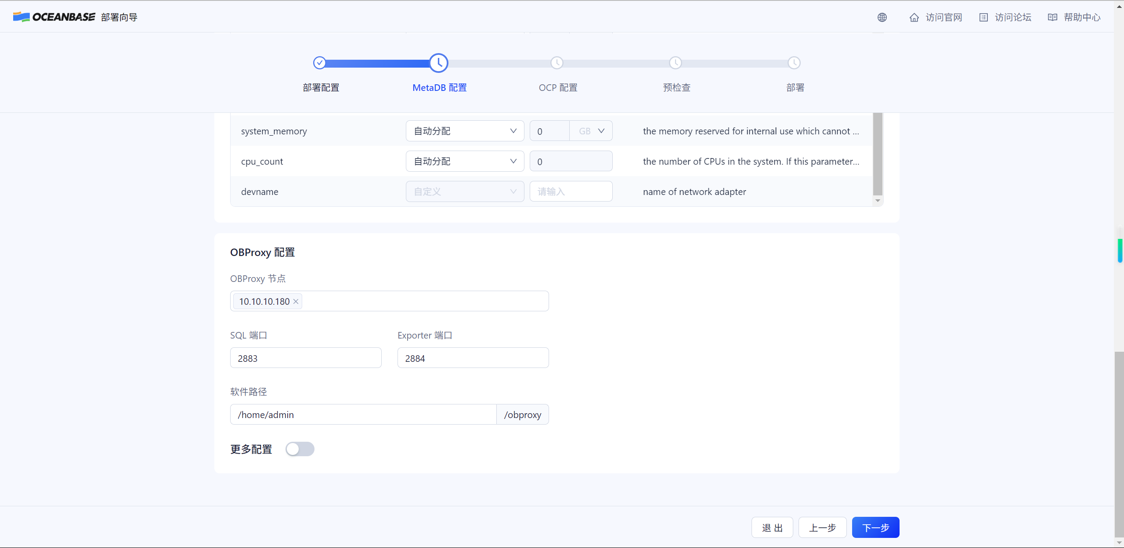Click the parameter table scrollbar down arrow
Viewport: 1124px width, 548px height.
click(878, 201)
